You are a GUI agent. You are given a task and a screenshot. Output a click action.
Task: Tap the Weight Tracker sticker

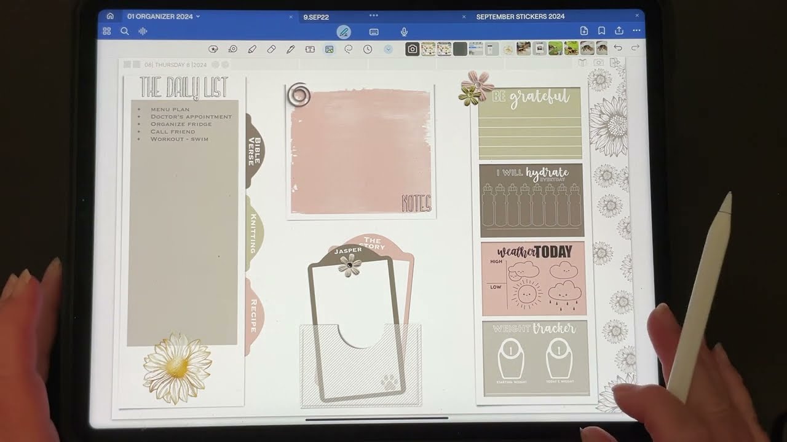point(535,358)
